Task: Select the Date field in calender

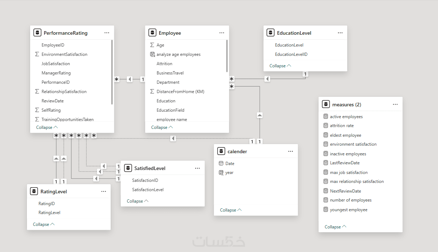Action: tap(230, 164)
